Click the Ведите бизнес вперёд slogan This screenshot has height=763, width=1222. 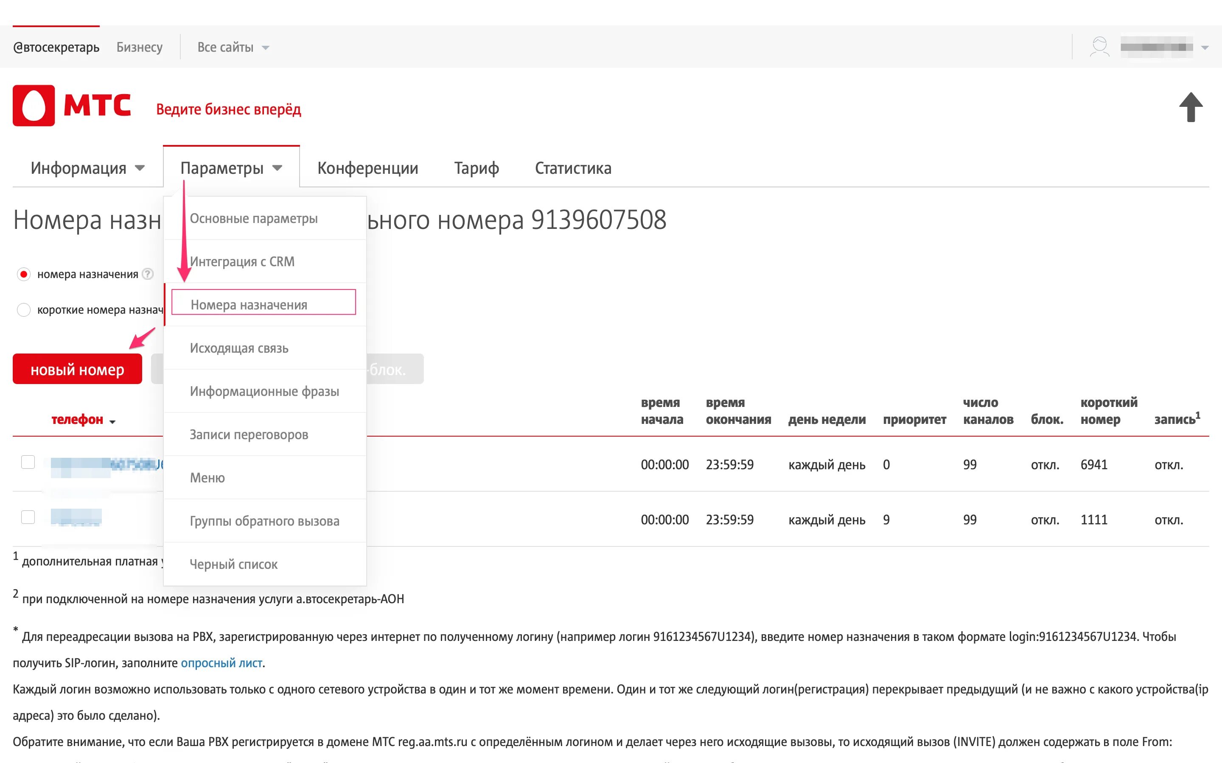(228, 109)
